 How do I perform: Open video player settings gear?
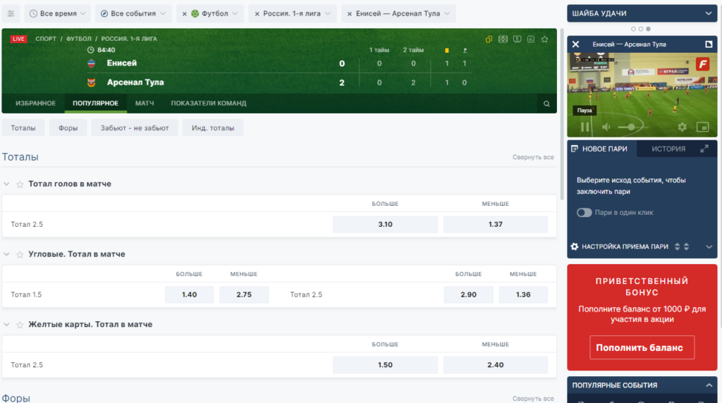[682, 127]
